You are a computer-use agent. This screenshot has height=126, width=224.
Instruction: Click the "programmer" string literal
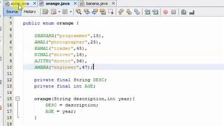pos(73,36)
